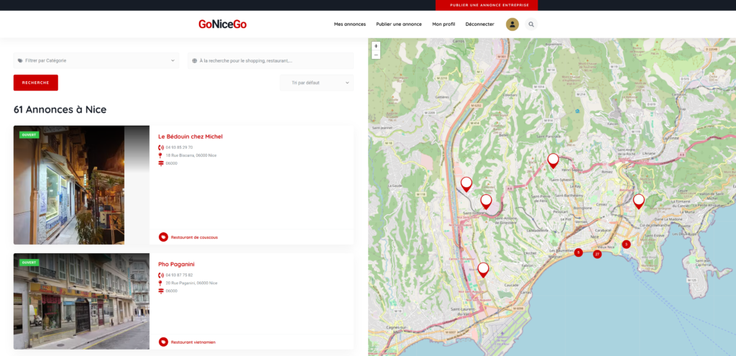The width and height of the screenshot is (736, 356).
Task: Open the Pho Paganini storefront thumbnail
Action: click(x=81, y=301)
